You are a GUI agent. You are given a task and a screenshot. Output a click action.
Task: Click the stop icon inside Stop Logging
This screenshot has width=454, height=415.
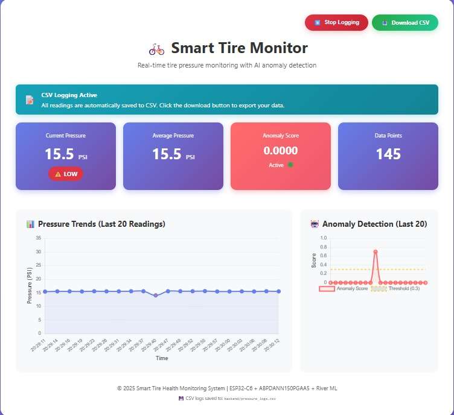point(317,22)
